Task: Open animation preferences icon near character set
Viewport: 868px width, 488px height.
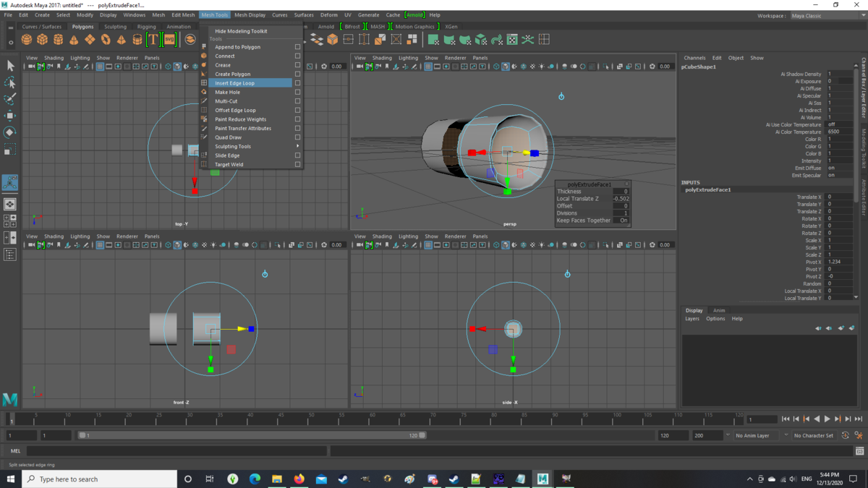Action: 859,435
